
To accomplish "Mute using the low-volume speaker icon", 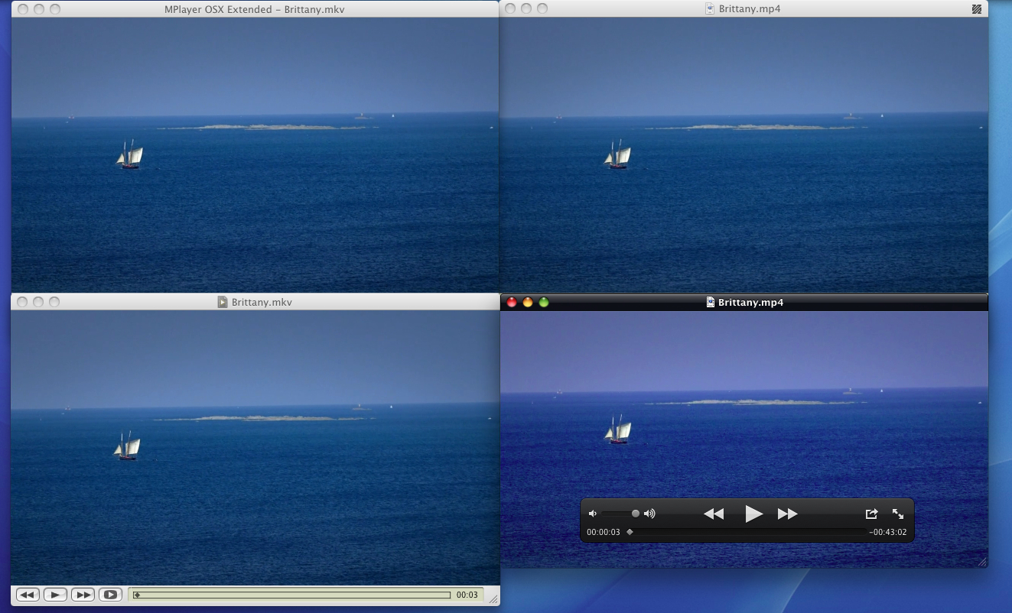I will tap(592, 514).
